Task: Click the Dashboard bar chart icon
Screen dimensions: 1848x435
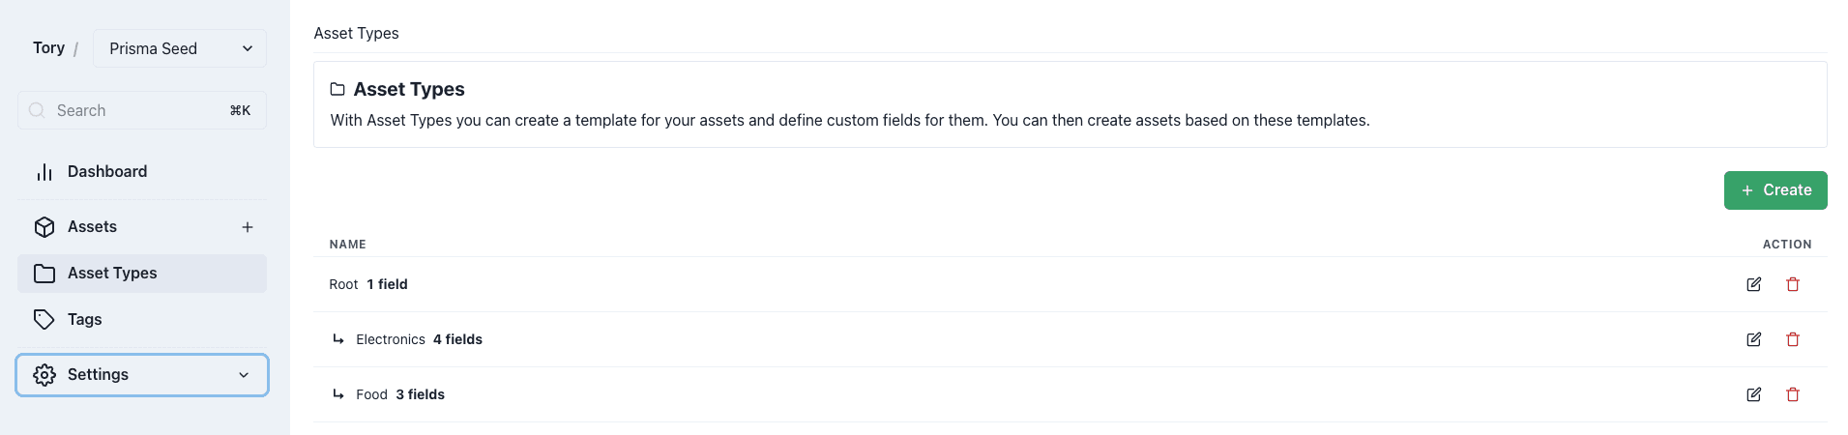Action: 44,172
